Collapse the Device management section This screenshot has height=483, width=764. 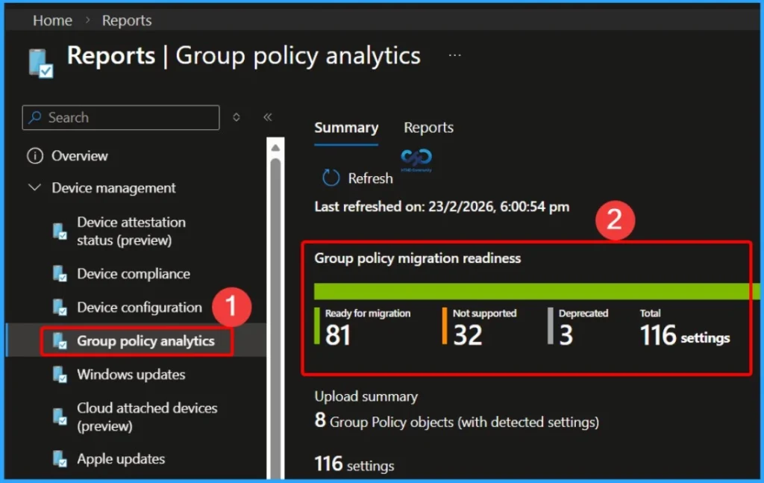pos(35,188)
